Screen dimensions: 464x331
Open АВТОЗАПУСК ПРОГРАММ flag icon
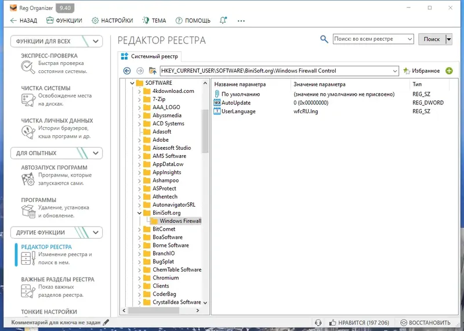coord(28,179)
